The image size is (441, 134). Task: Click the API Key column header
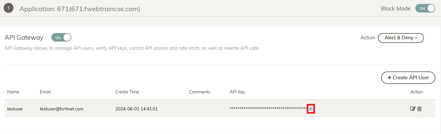click(237, 92)
